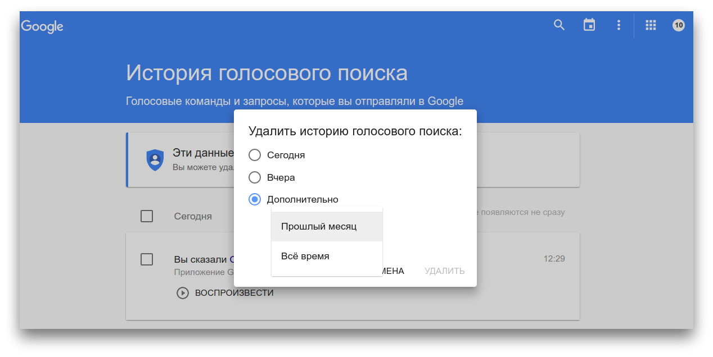The height and width of the screenshot is (357, 713).
Task: Open the Google apps grid
Action: coord(651,25)
